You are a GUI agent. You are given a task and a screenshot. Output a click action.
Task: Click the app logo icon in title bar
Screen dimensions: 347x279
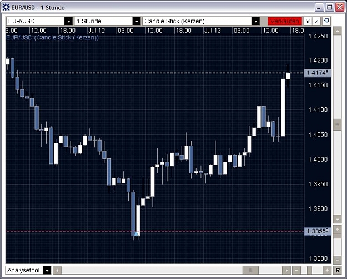pyautogui.click(x=6, y=7)
